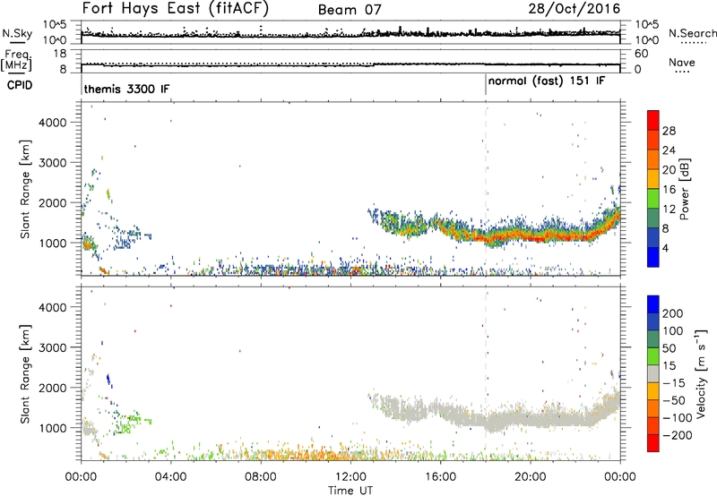
Task: Click the velocity panel 'Slant Range [km]' label
Action: (x=25, y=374)
